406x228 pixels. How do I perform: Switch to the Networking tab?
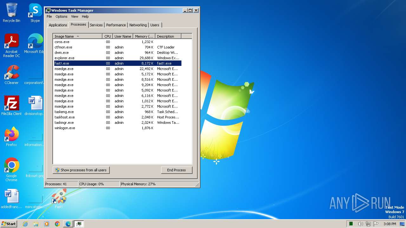point(138,25)
